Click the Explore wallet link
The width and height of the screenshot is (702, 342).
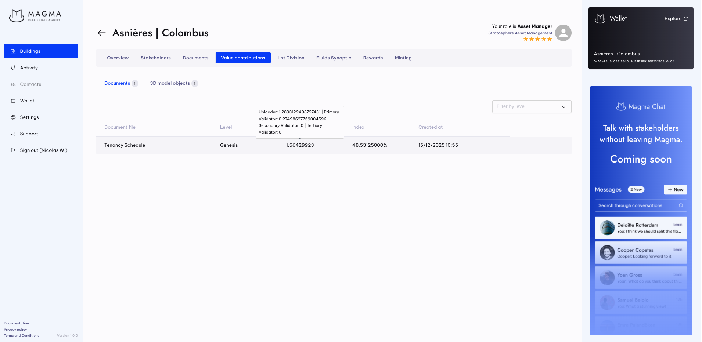pyautogui.click(x=676, y=19)
